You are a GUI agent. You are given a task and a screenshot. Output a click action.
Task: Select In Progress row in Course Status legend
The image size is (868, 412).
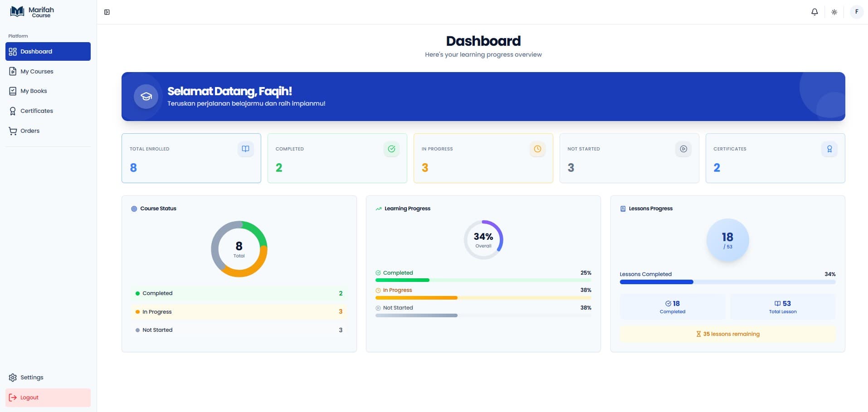point(239,312)
